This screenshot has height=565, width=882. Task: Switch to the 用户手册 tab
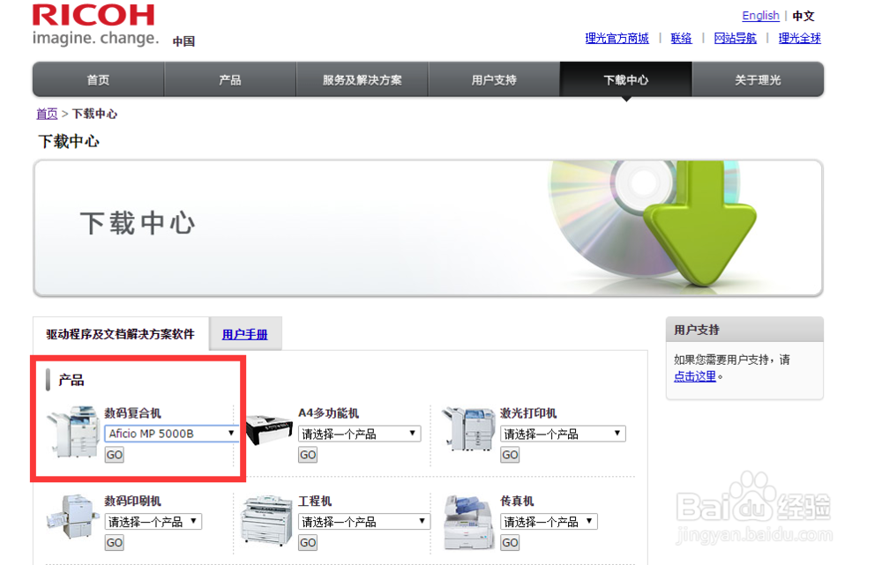(244, 333)
